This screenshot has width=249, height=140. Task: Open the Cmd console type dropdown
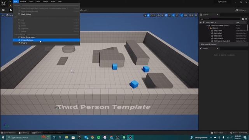(x=37, y=133)
